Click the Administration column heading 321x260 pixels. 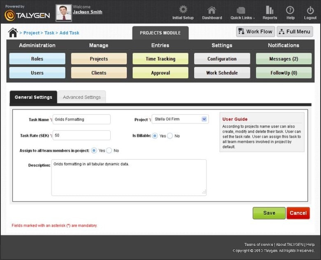pos(37,45)
